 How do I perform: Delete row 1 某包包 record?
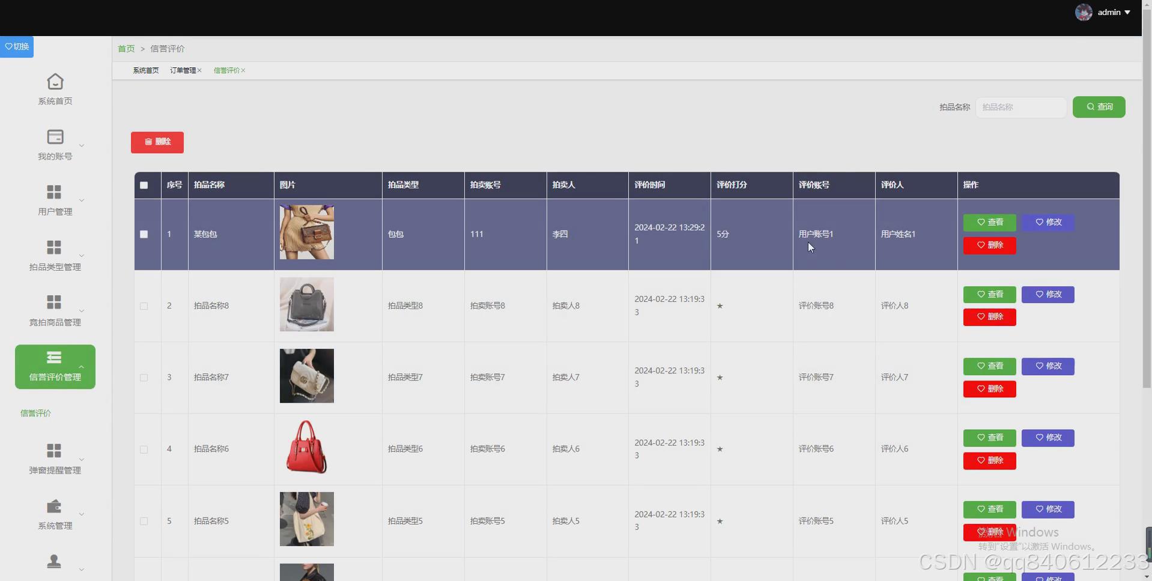[989, 245]
